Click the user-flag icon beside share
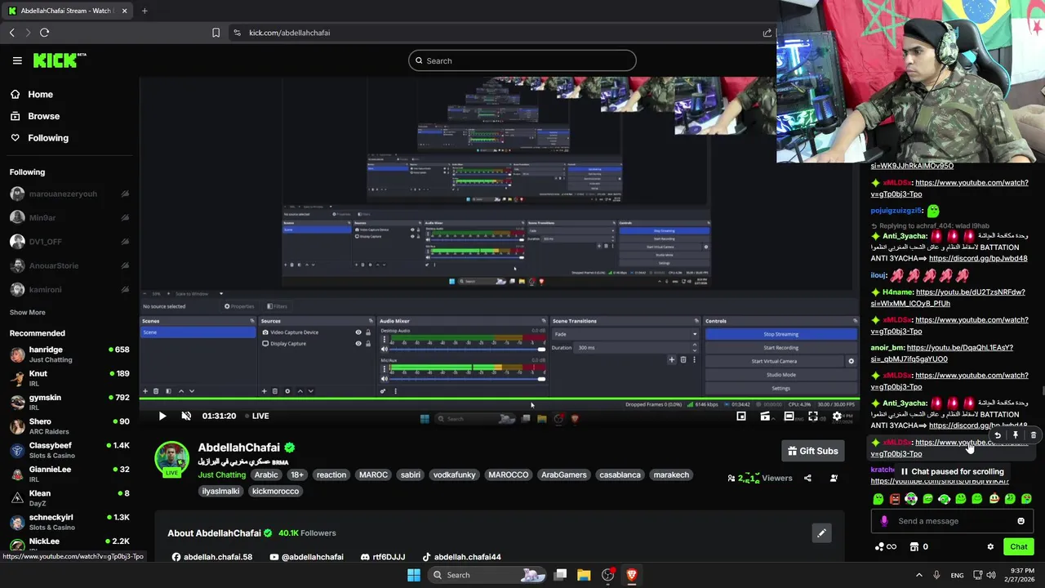1045x588 pixels. coord(834,479)
